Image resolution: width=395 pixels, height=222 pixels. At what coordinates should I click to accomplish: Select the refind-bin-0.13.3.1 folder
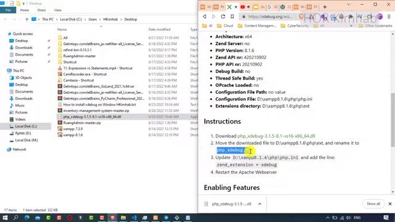(77, 50)
